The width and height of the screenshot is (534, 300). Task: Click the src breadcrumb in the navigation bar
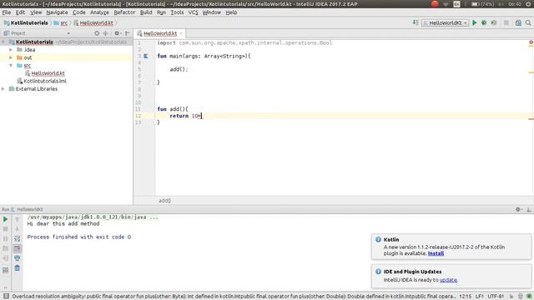63,22
